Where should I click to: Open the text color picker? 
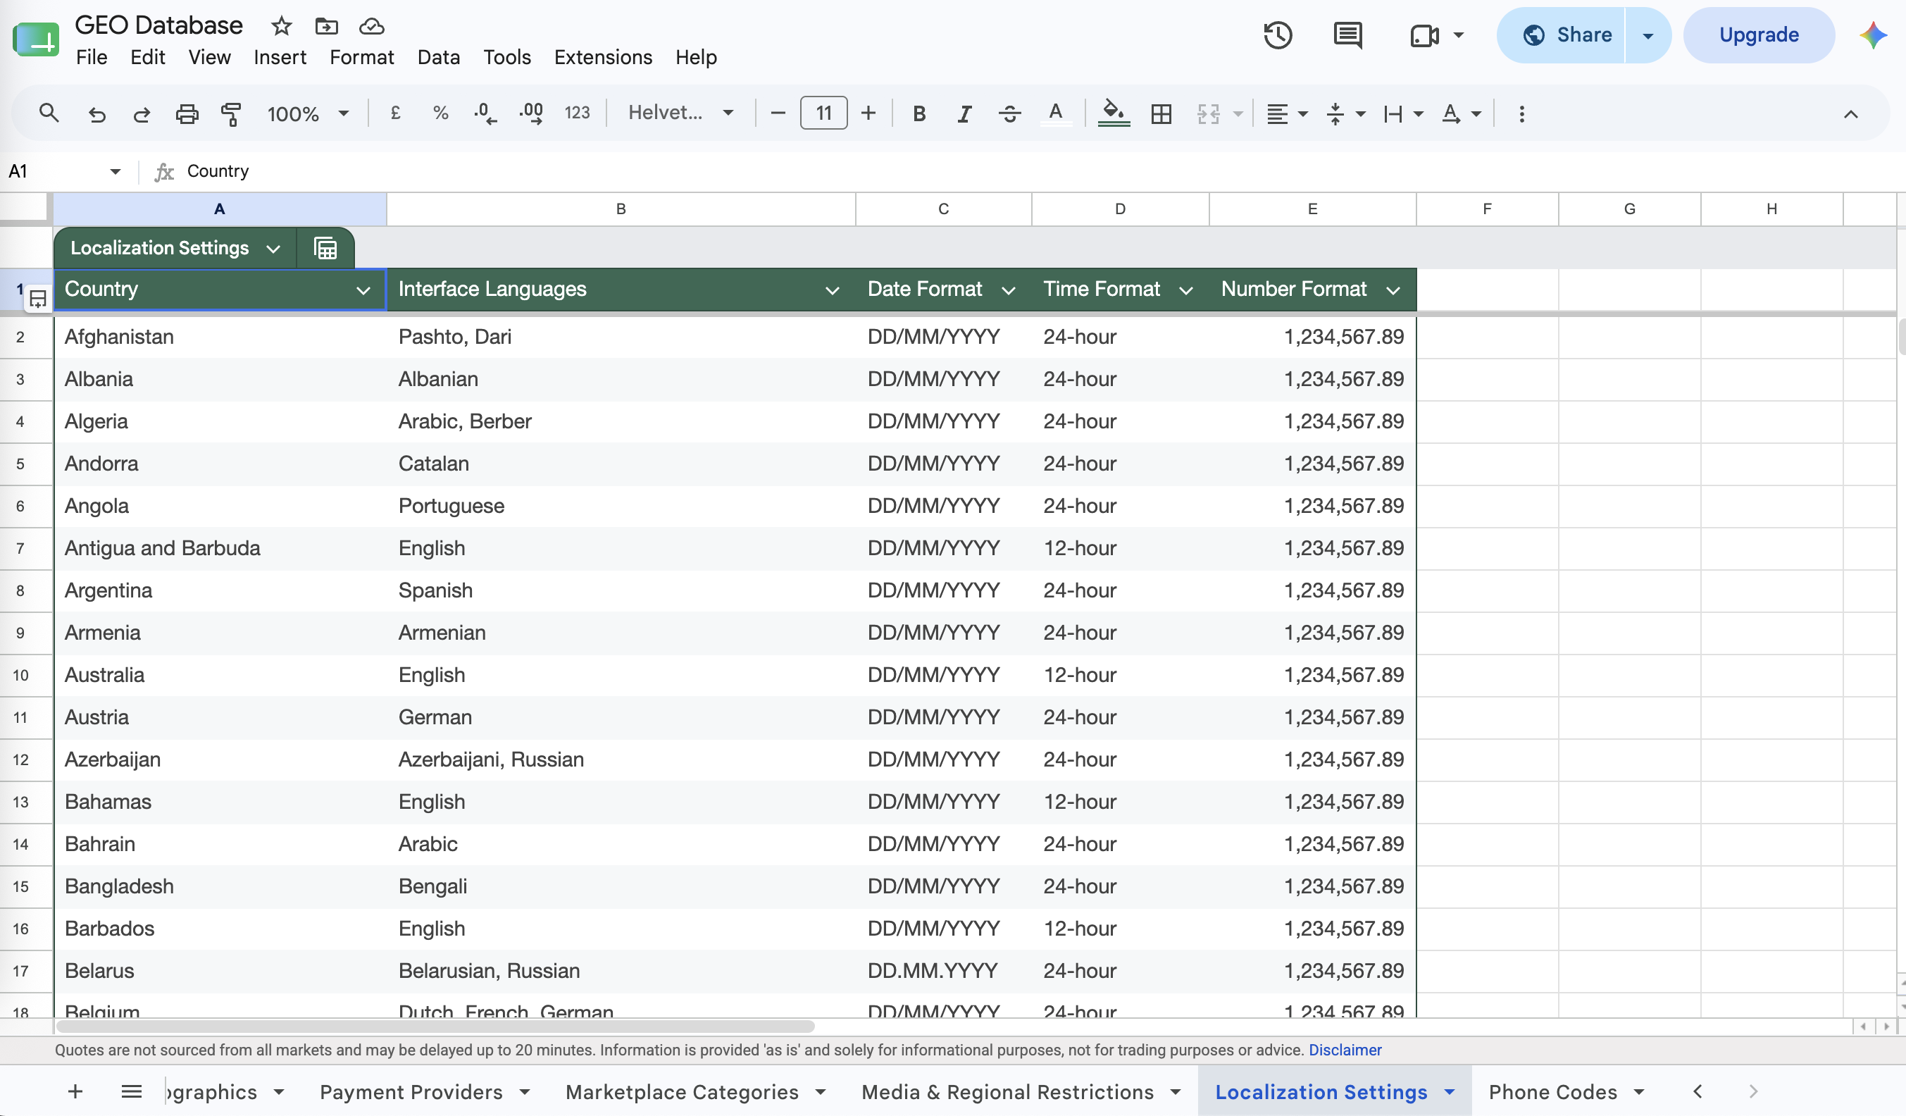1056,114
